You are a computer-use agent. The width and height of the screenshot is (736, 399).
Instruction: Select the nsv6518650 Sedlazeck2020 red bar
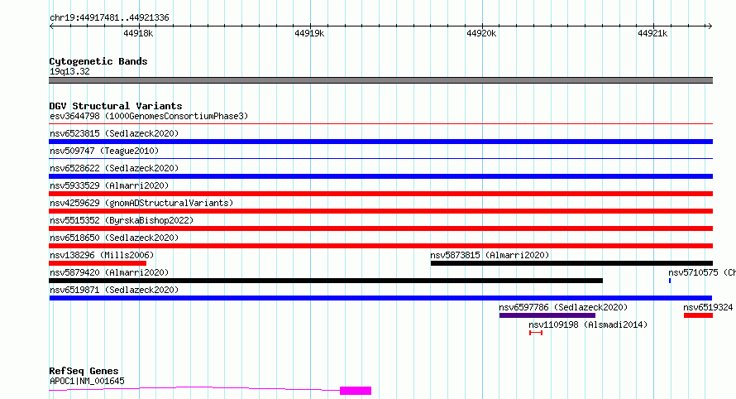pos(380,246)
